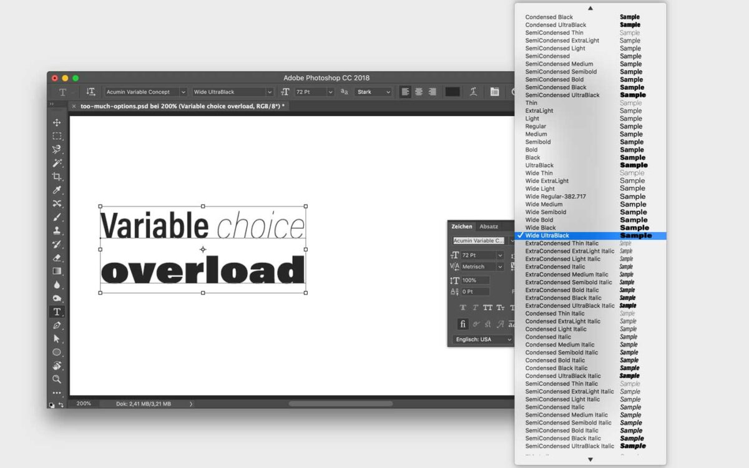The height and width of the screenshot is (468, 749).
Task: Open the text color swatch
Action: pyautogui.click(x=453, y=92)
